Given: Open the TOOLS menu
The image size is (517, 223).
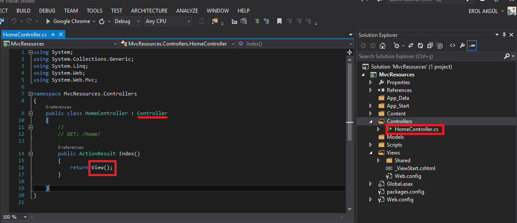Looking at the screenshot, I should tap(94, 10).
